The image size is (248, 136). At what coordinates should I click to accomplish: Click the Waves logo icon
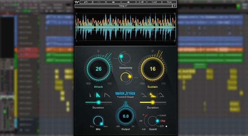tap(76, 2)
